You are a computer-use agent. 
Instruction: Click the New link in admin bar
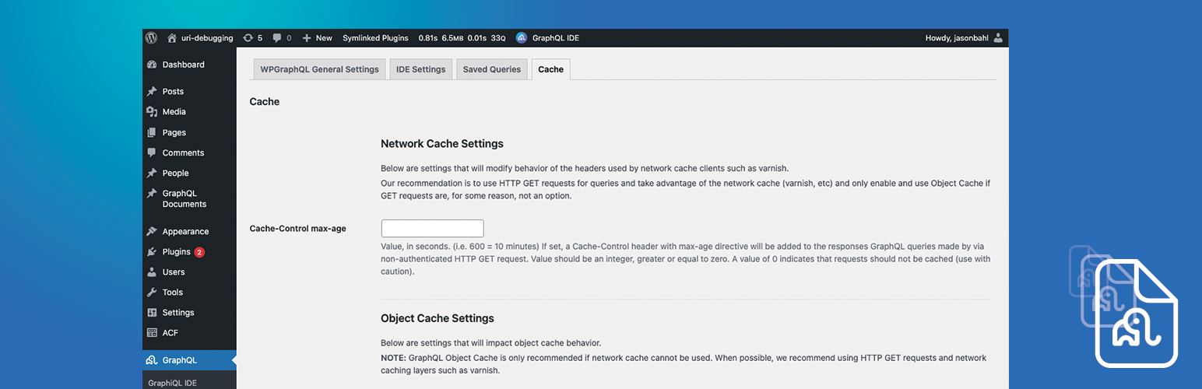324,37
